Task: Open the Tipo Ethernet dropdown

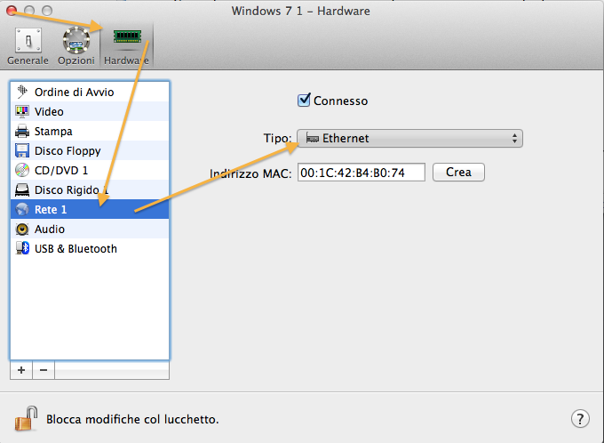Action: tap(409, 138)
